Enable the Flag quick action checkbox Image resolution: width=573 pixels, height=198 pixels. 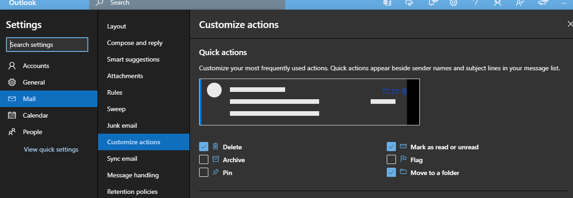click(391, 160)
